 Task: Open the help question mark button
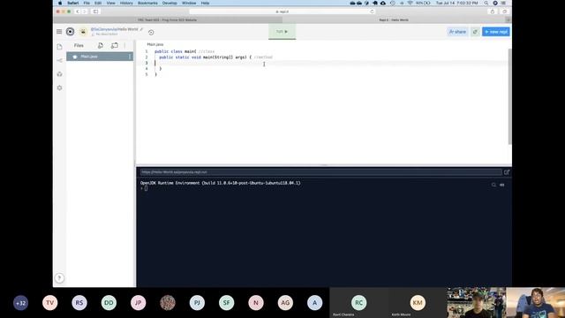click(x=59, y=278)
